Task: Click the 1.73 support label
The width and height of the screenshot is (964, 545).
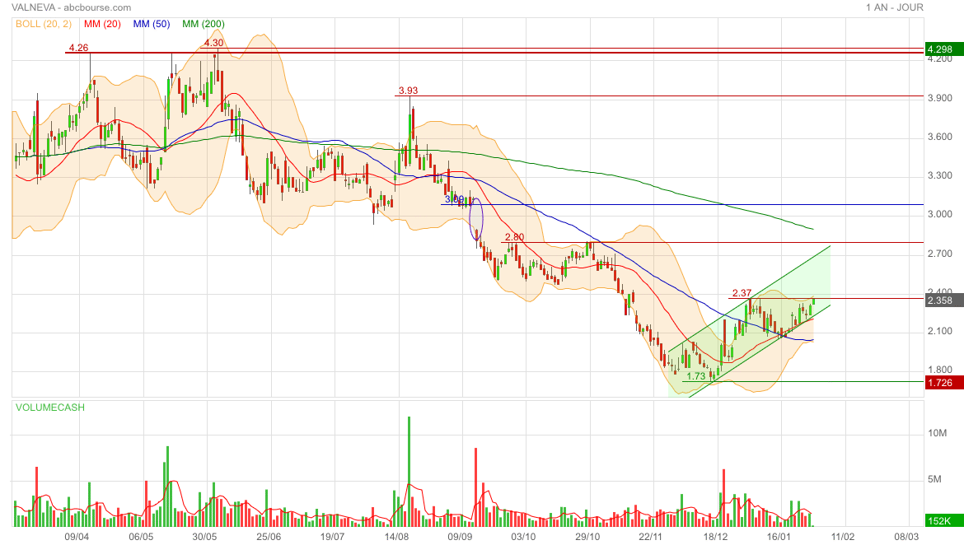Action: [696, 376]
